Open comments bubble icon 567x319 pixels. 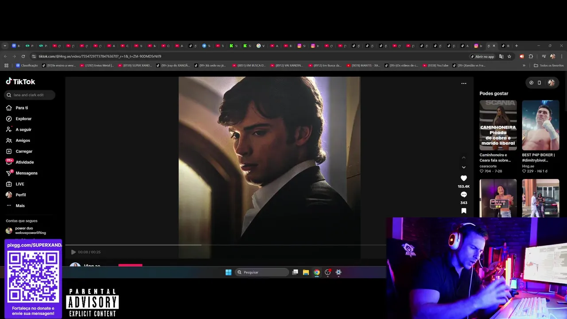tap(464, 195)
